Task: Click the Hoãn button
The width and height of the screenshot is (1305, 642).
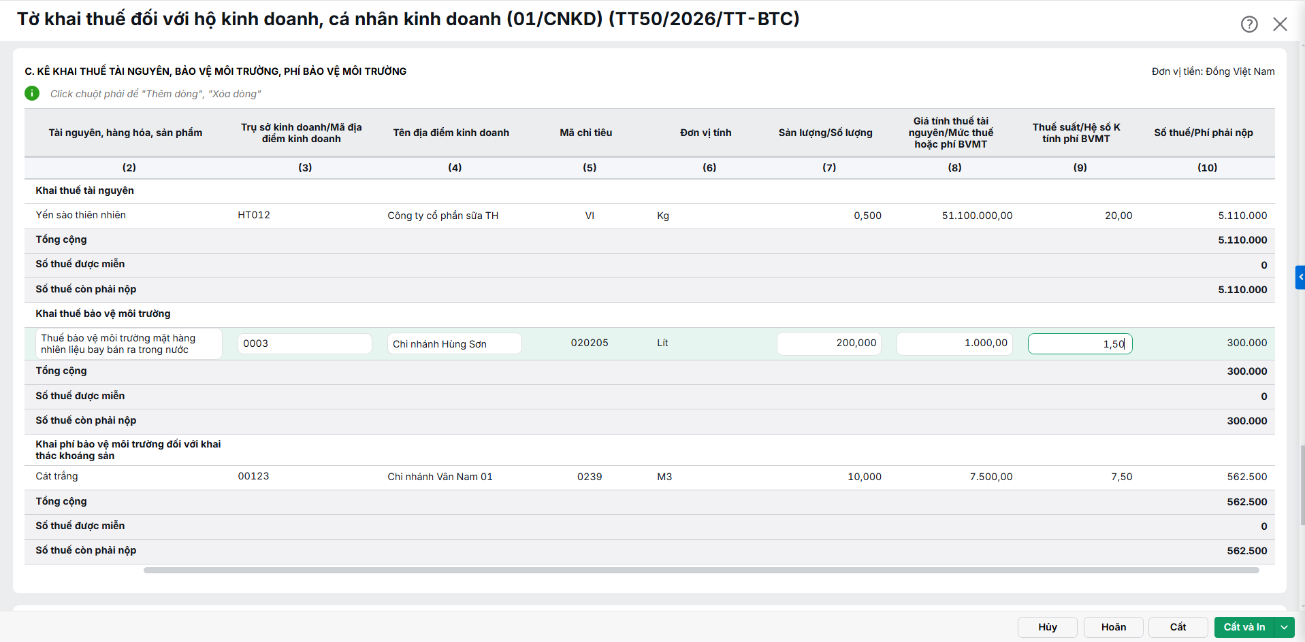Action: tap(1114, 627)
